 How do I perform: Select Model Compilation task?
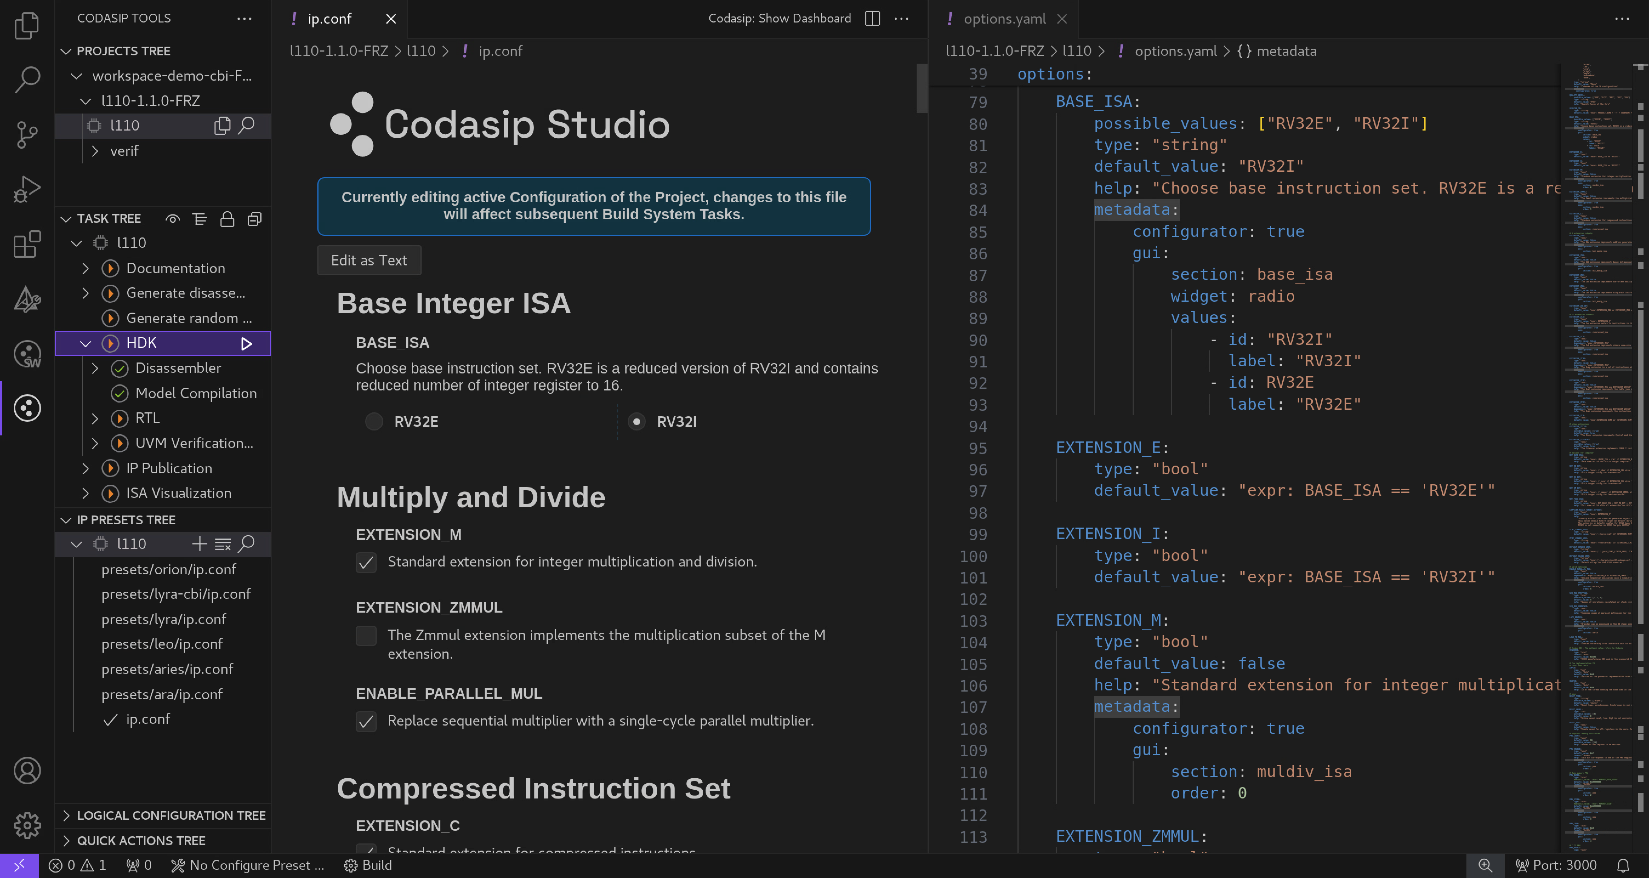pyautogui.click(x=196, y=393)
